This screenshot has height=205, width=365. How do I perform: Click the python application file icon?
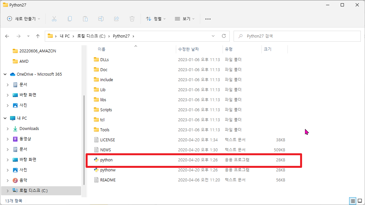[96, 160]
